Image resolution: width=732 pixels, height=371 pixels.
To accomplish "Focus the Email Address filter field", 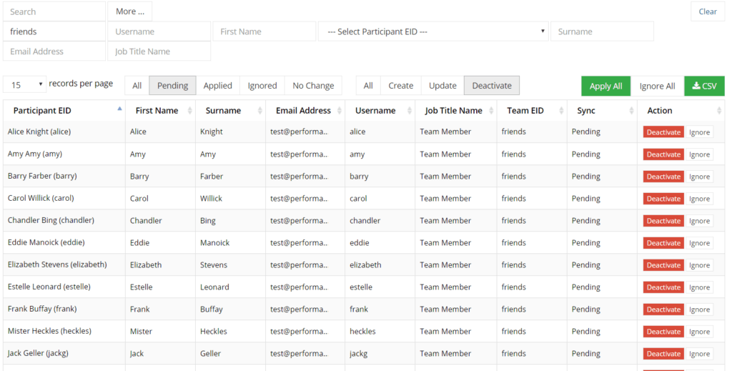I will (x=54, y=51).
